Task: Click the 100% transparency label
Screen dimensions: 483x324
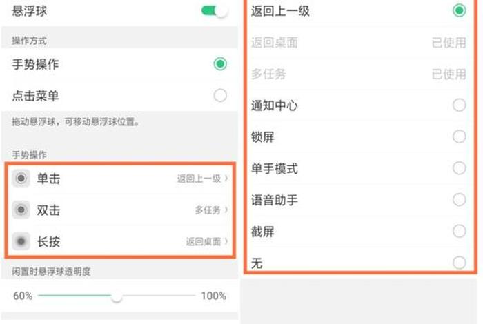Action: 213,296
